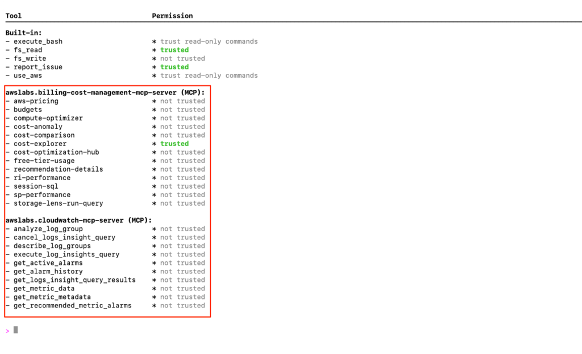Image resolution: width=582 pixels, height=354 pixels.
Task: Click the not trusted status for get_metric_data
Action: point(182,289)
